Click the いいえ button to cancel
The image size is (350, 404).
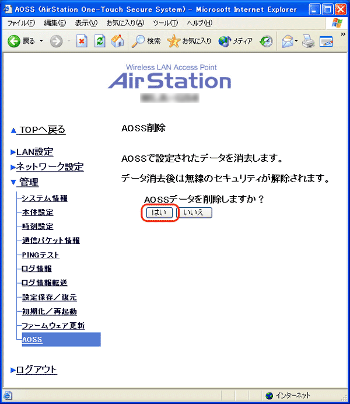click(x=194, y=213)
